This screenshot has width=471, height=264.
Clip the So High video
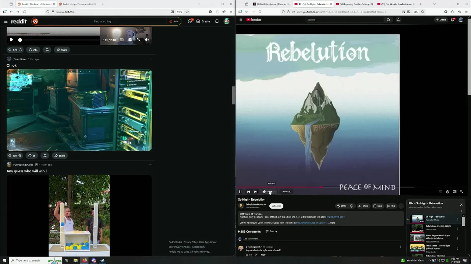point(391,206)
